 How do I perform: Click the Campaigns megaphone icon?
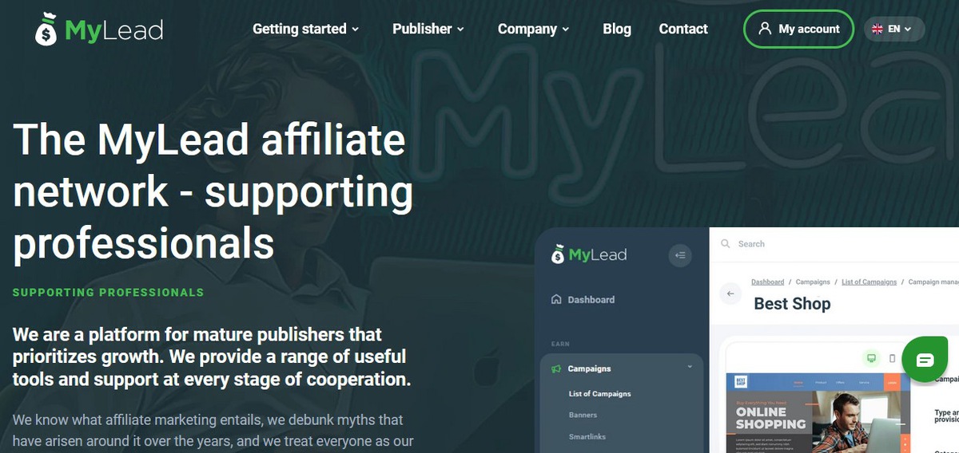[x=556, y=368]
